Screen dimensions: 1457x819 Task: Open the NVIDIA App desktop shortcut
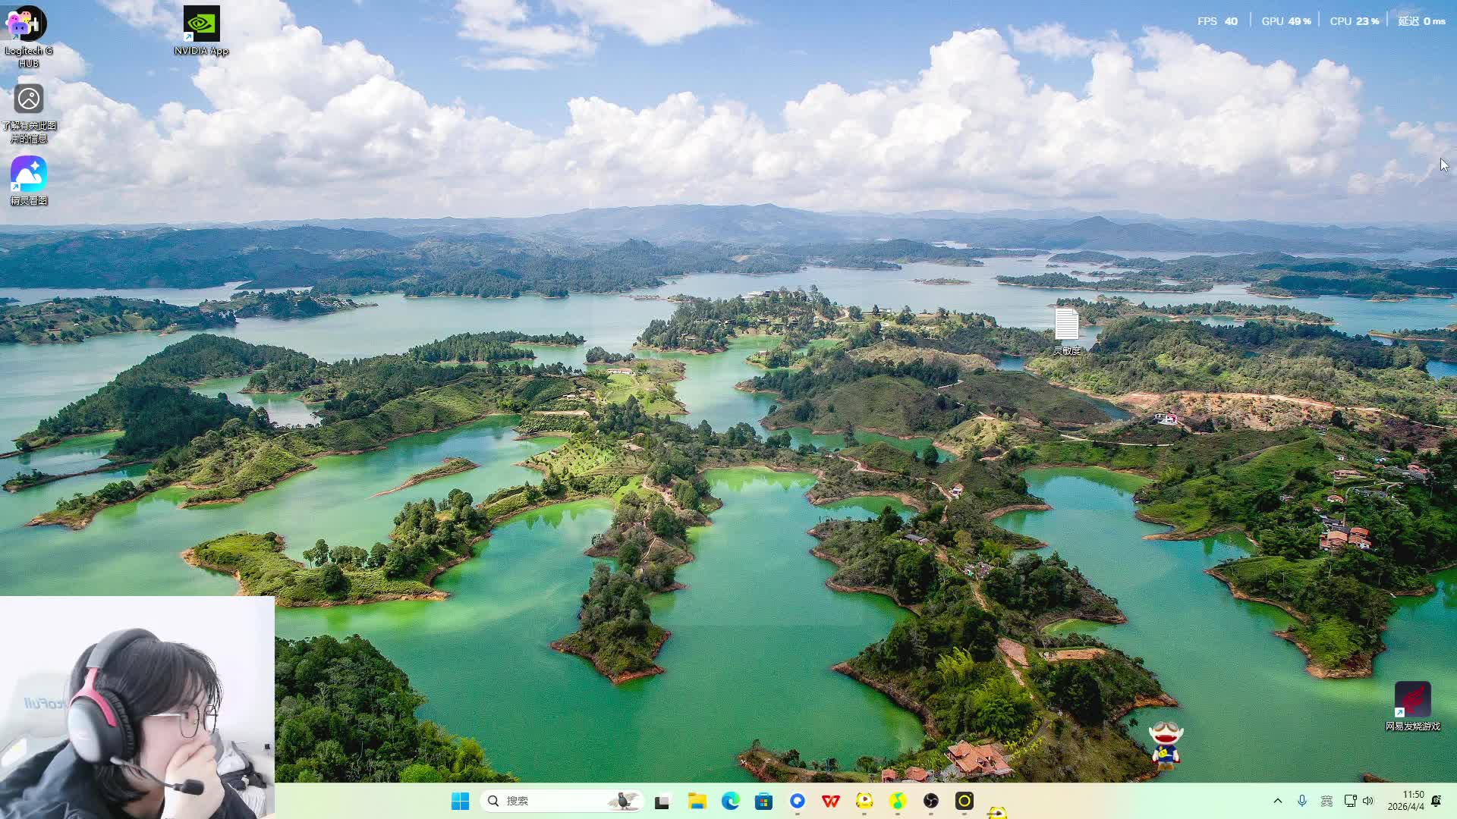(201, 24)
